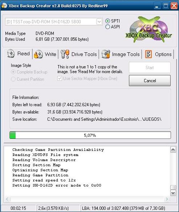The width and height of the screenshot is (179, 212).
Task: Click the log scroll down arrow
Action: click(173, 193)
